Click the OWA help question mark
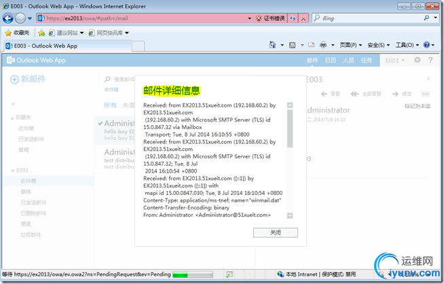 [x=430, y=60]
